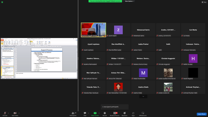Select Hafizh Arsalan's participant tile
Viewport: 208px width, 117px height.
(193, 58)
